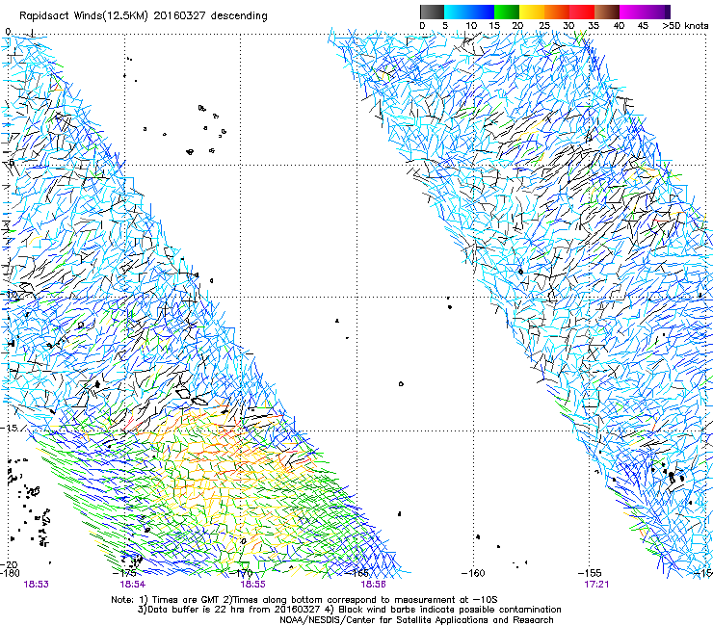Click the magenta 40-45 knots legend swatch
This screenshot has height=626, width=713.
(632, 12)
